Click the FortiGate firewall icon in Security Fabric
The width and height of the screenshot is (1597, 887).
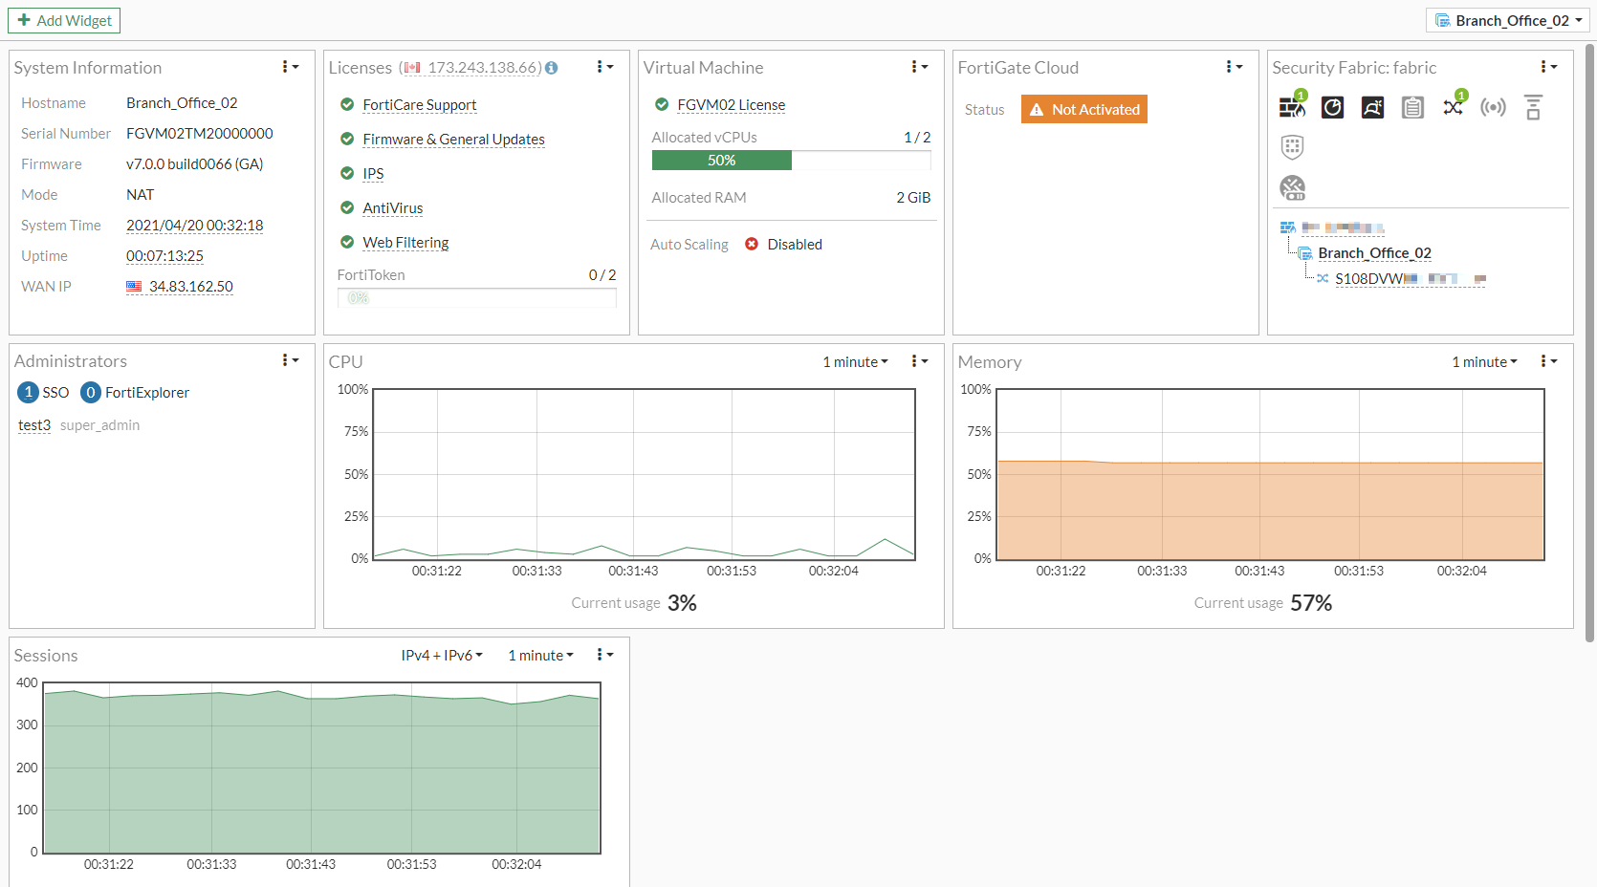1291,108
